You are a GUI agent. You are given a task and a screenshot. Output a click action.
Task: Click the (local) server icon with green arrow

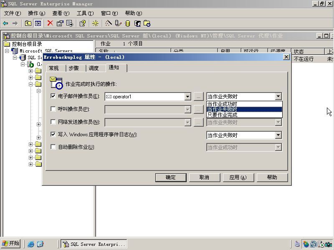pyautogui.click(x=30, y=64)
